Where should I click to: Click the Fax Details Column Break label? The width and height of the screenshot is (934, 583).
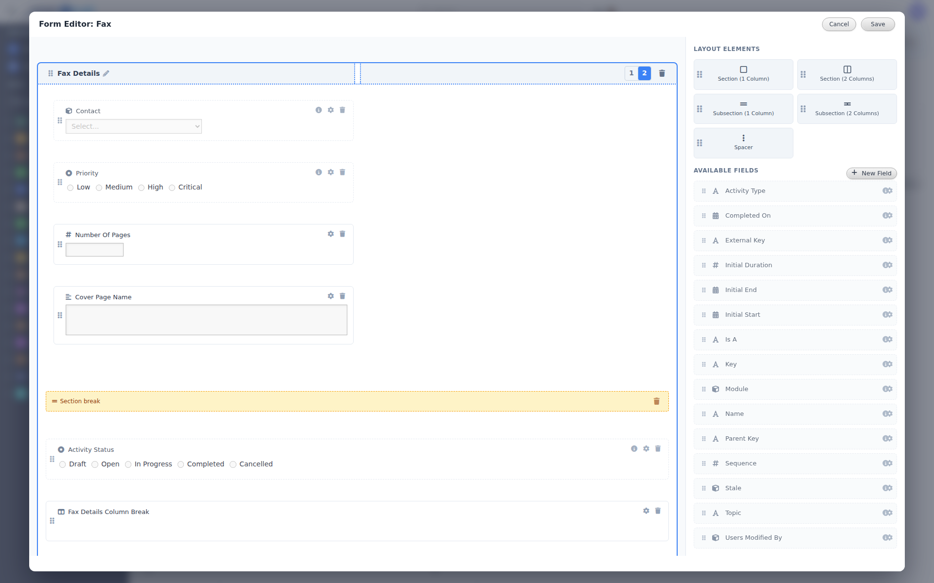[108, 512]
